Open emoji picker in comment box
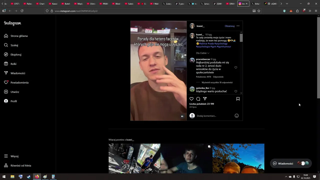Screen dimensions: 320x180 [237, 116]
